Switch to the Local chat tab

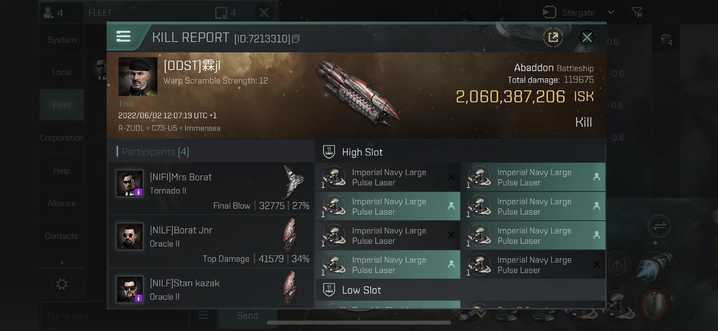pos(62,72)
